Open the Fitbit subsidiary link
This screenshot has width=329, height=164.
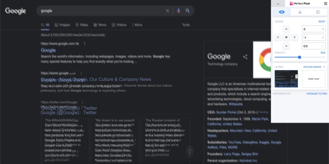222,147
